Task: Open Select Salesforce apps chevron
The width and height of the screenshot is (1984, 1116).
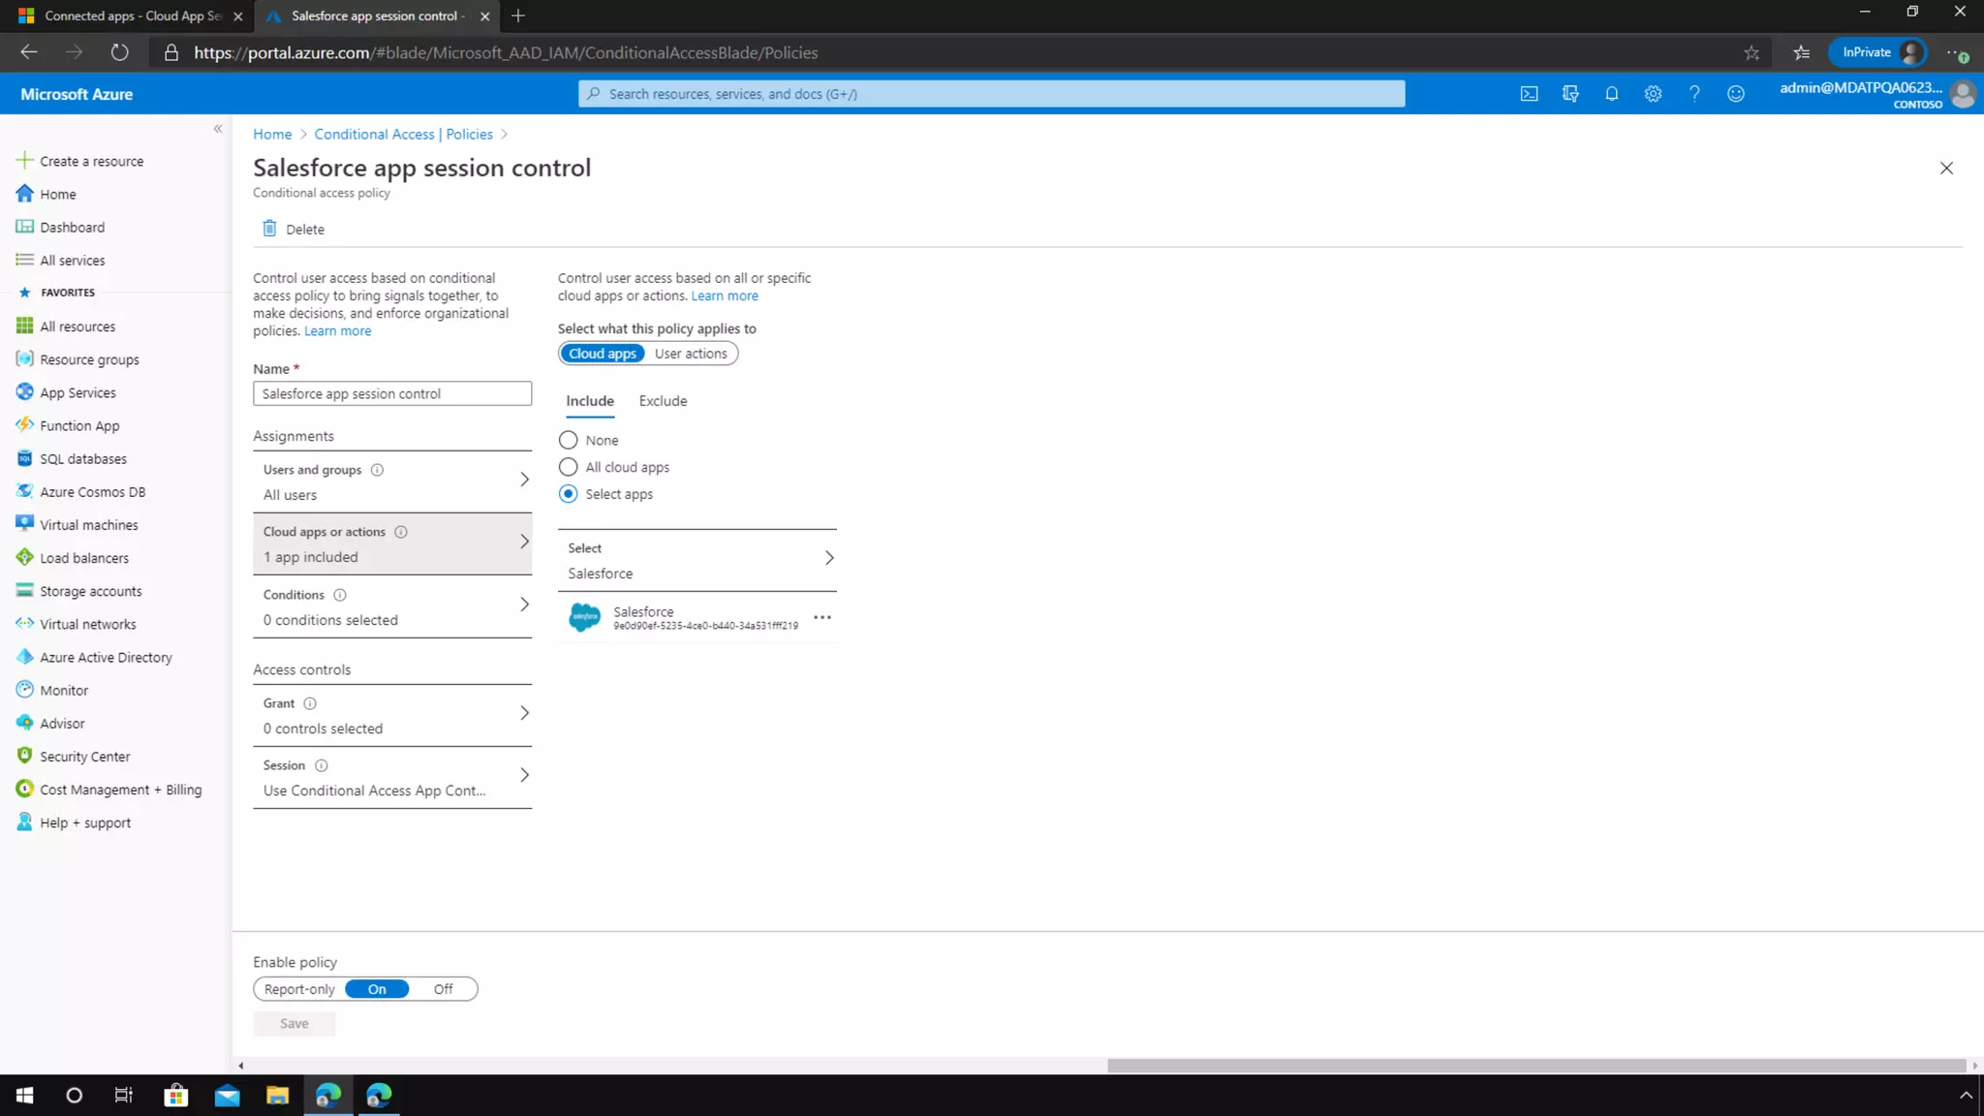Action: pyautogui.click(x=828, y=558)
